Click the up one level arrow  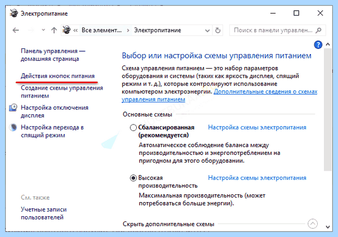pos(54,30)
